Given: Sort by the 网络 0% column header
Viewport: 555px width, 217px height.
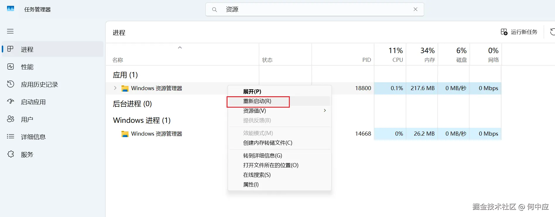Looking at the screenshot, I should click(x=486, y=55).
